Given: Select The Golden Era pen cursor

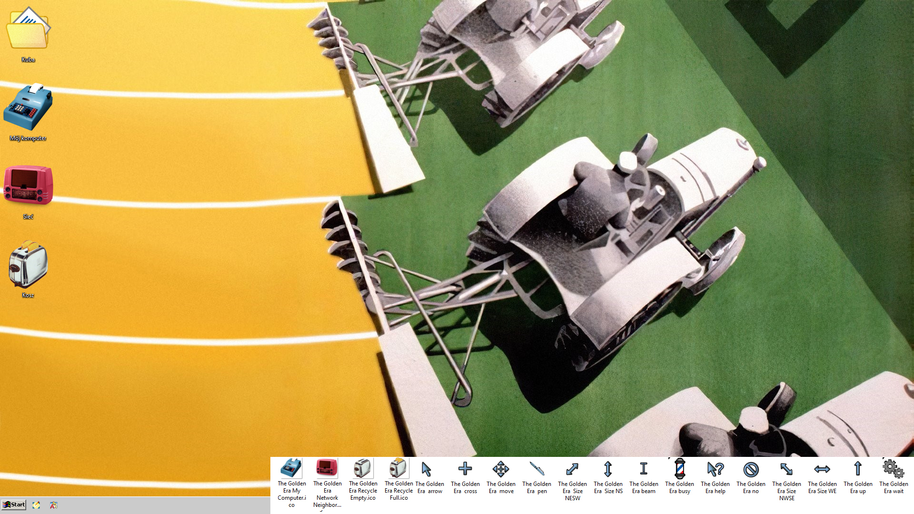Looking at the screenshot, I should [536, 469].
